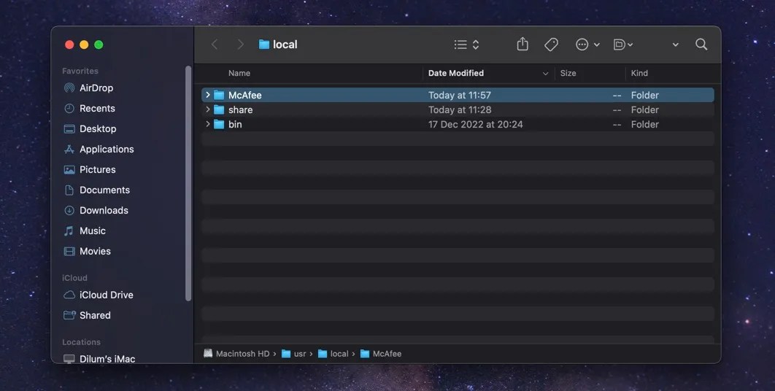Open iCloud Drive in the sidebar
Screen dimensions: 775x391
coord(99,295)
